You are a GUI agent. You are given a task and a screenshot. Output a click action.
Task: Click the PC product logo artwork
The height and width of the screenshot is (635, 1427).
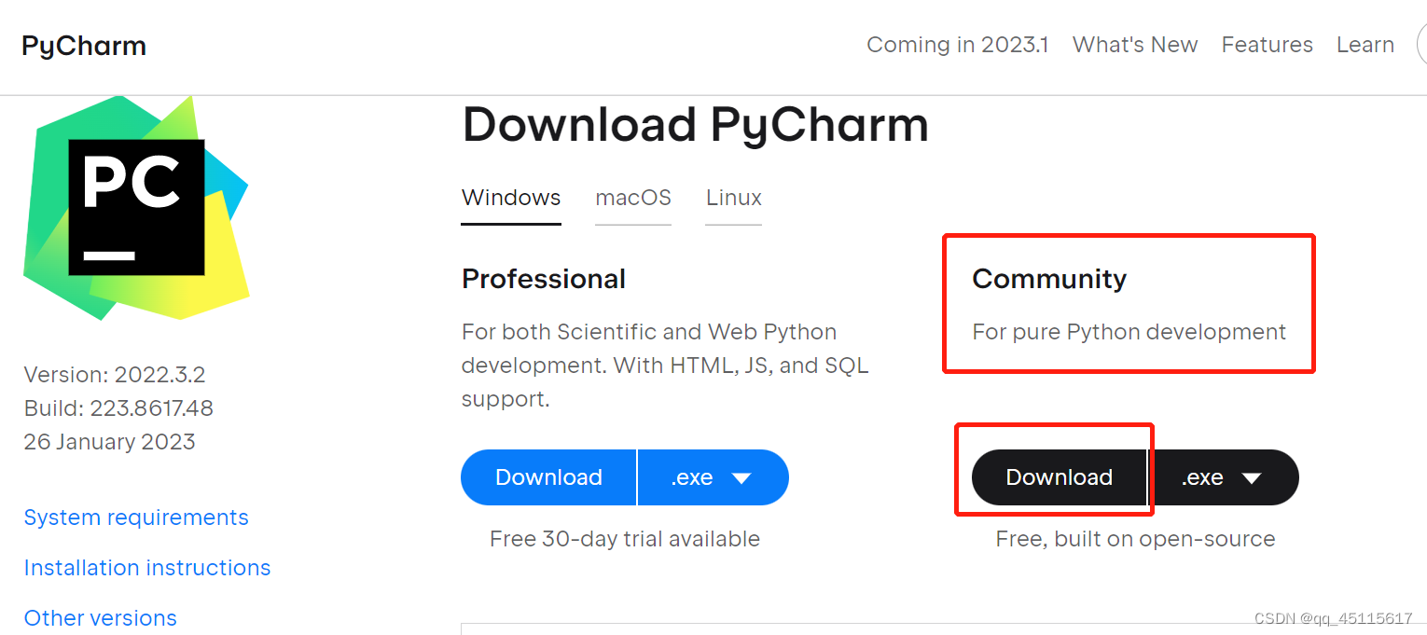pyautogui.click(x=136, y=210)
